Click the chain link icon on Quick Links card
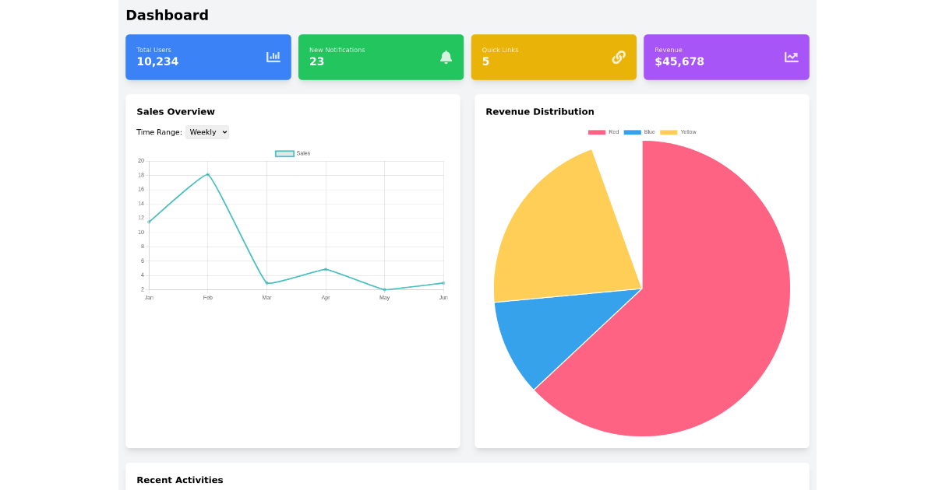The image size is (935, 490). click(619, 57)
